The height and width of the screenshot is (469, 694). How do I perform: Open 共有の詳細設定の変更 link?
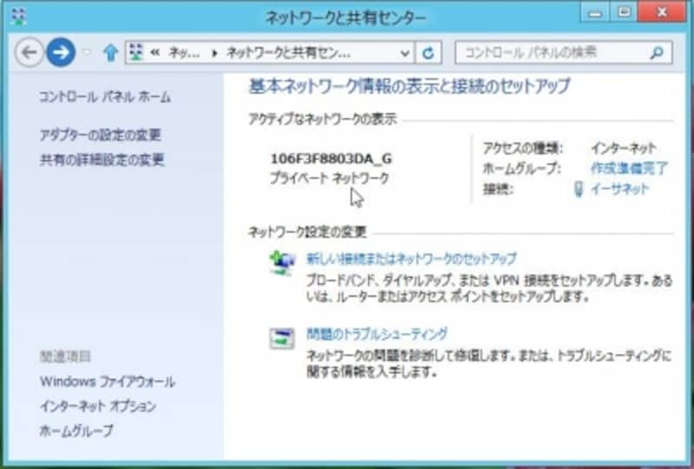click(101, 160)
